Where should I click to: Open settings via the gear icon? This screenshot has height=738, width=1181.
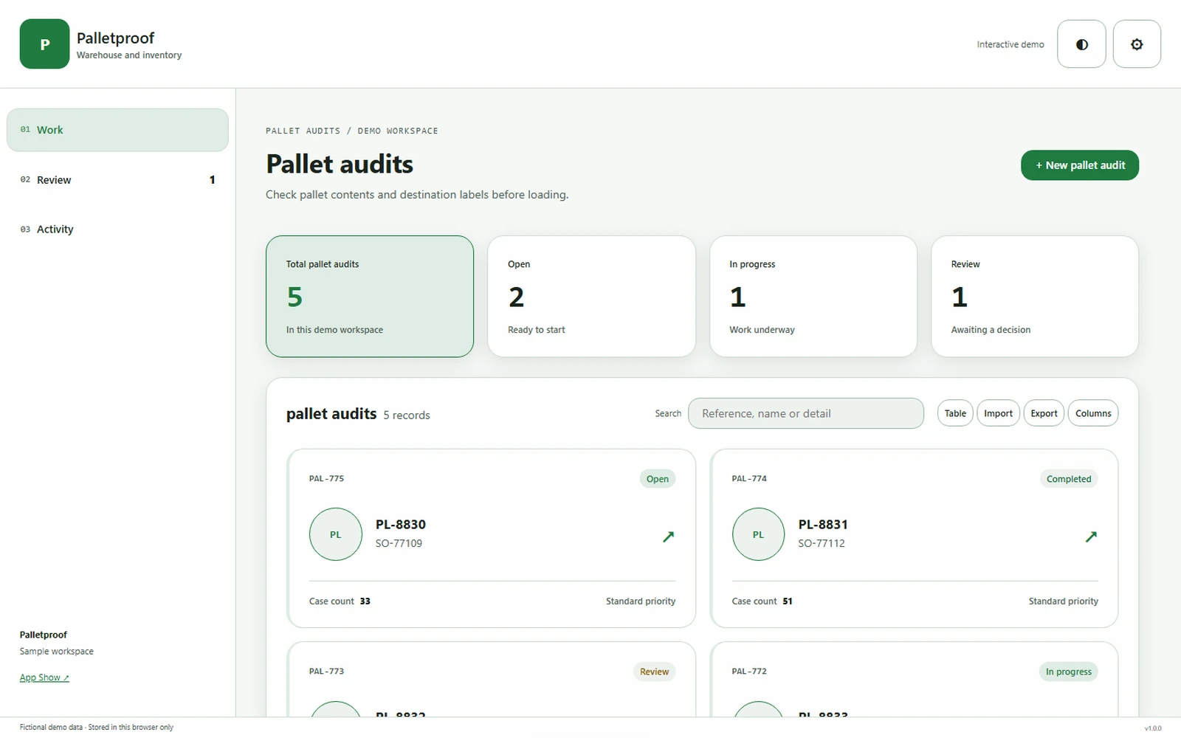coord(1137,44)
